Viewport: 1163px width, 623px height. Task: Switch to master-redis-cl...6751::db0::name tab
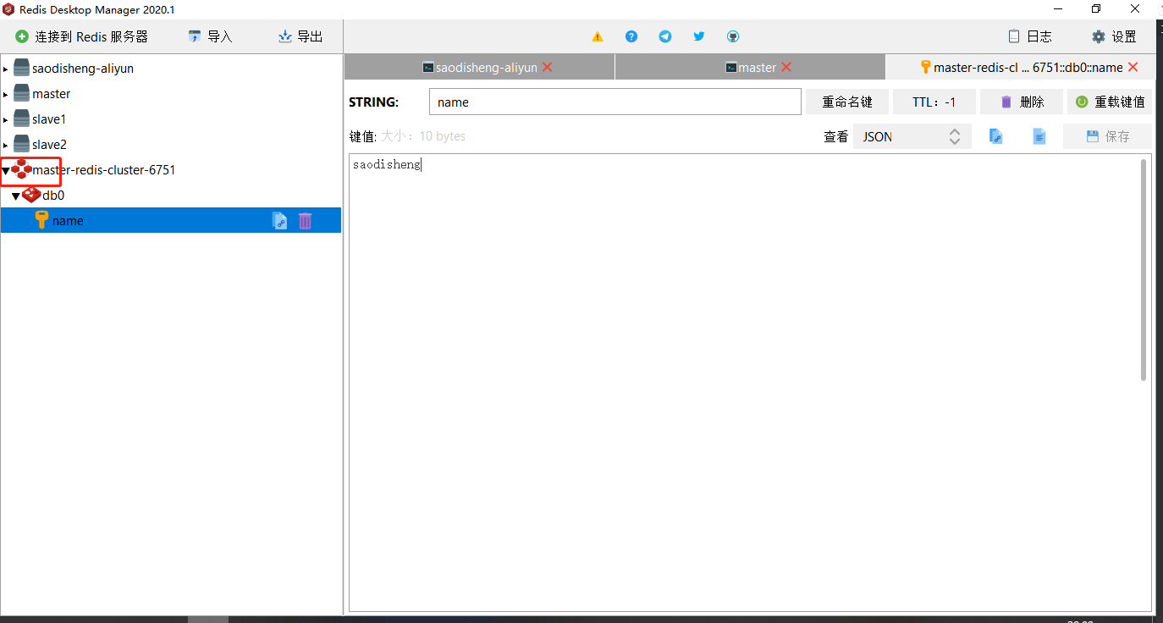(1021, 67)
